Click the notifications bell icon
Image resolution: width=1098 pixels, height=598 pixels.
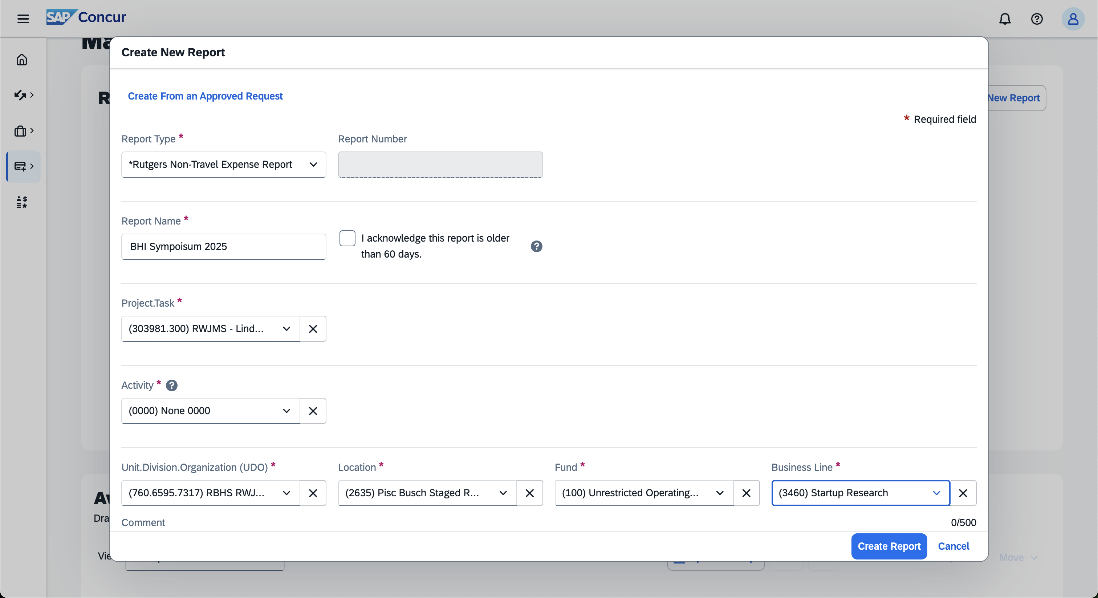click(x=1005, y=19)
